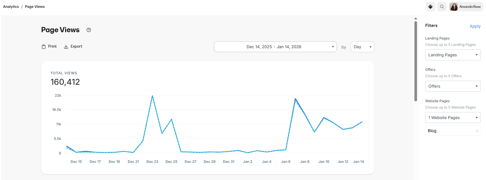Click the Dec 25 axis label
This screenshot has height=180, width=486.
[x=171, y=162]
